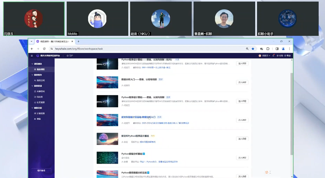Click the notification bell with red dot
The image size is (325, 178).
[273, 56]
